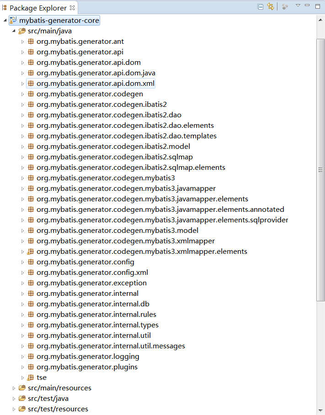
Task: Click the org.mybatis.generator.internal package icon
Action: pyautogui.click(x=31, y=293)
